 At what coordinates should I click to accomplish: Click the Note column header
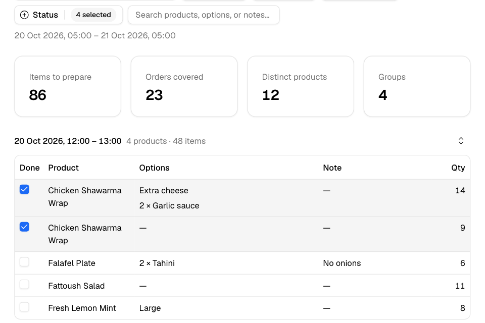click(x=332, y=168)
